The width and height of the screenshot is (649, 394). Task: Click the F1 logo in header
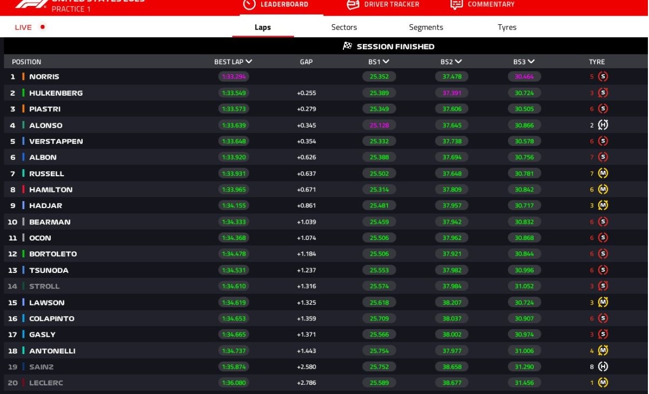click(31, 4)
